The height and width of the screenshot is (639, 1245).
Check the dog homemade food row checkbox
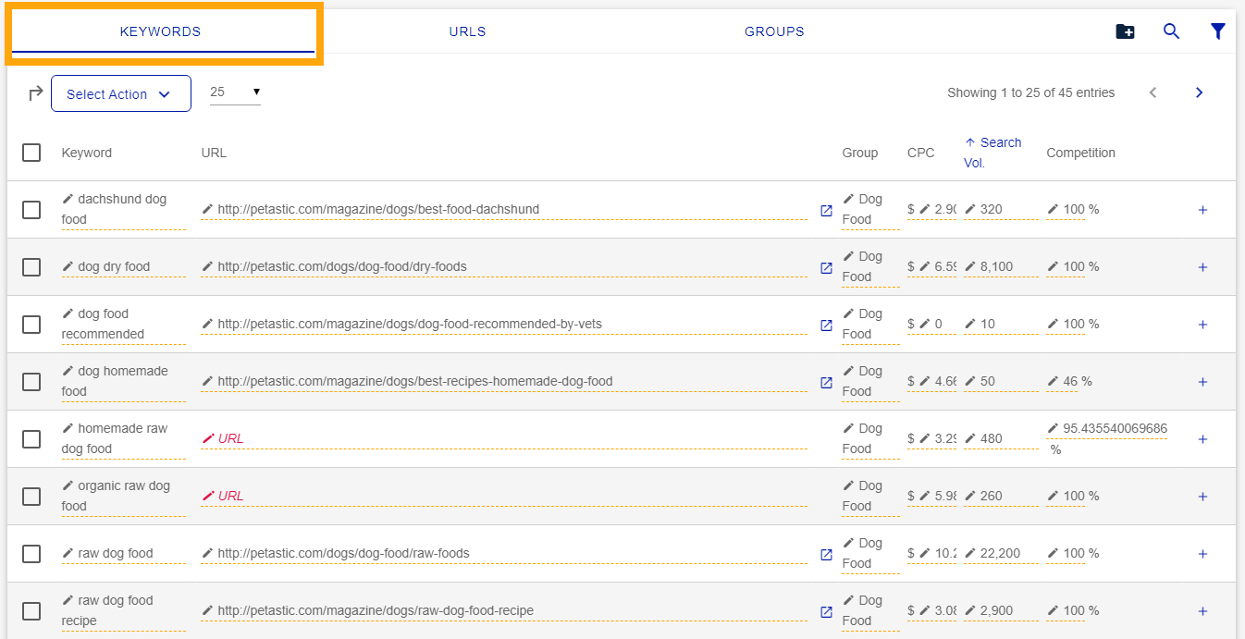point(31,382)
